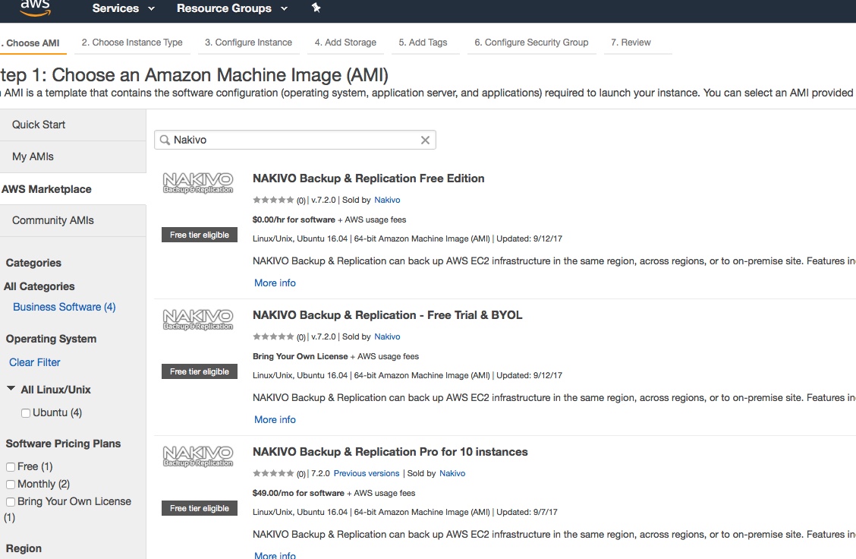Click 'Operating System' heading

pos(51,339)
